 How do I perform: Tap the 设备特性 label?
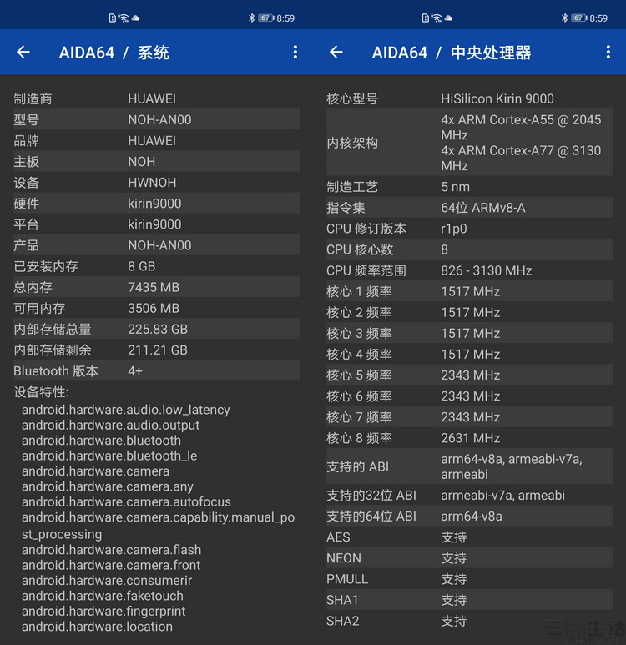pos(41,392)
